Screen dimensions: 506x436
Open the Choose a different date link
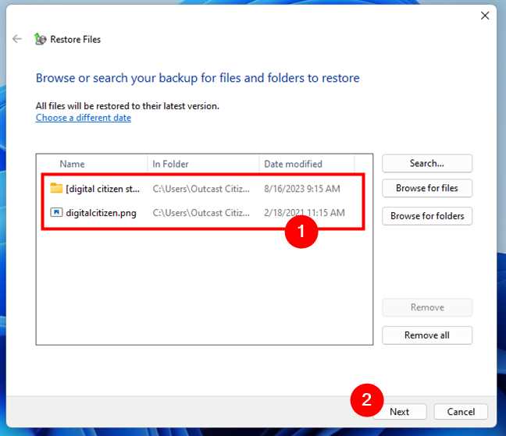[84, 118]
